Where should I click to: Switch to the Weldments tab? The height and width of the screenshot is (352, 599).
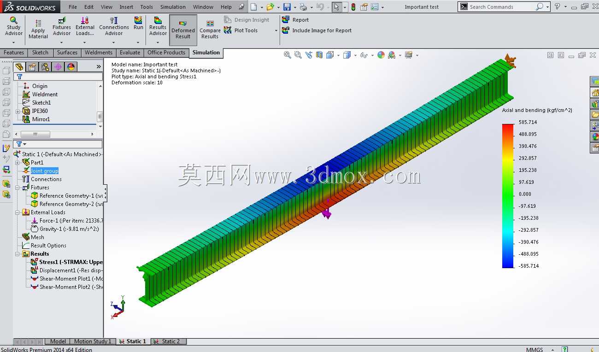click(98, 53)
